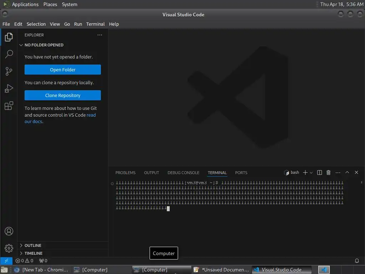This screenshot has width=365, height=274.
Task: Click the ports forwarded indicator in status bar
Action: click(x=43, y=260)
